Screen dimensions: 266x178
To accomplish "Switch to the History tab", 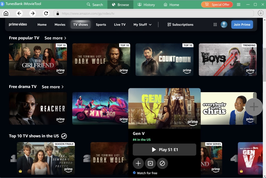I will tap(146, 5).
